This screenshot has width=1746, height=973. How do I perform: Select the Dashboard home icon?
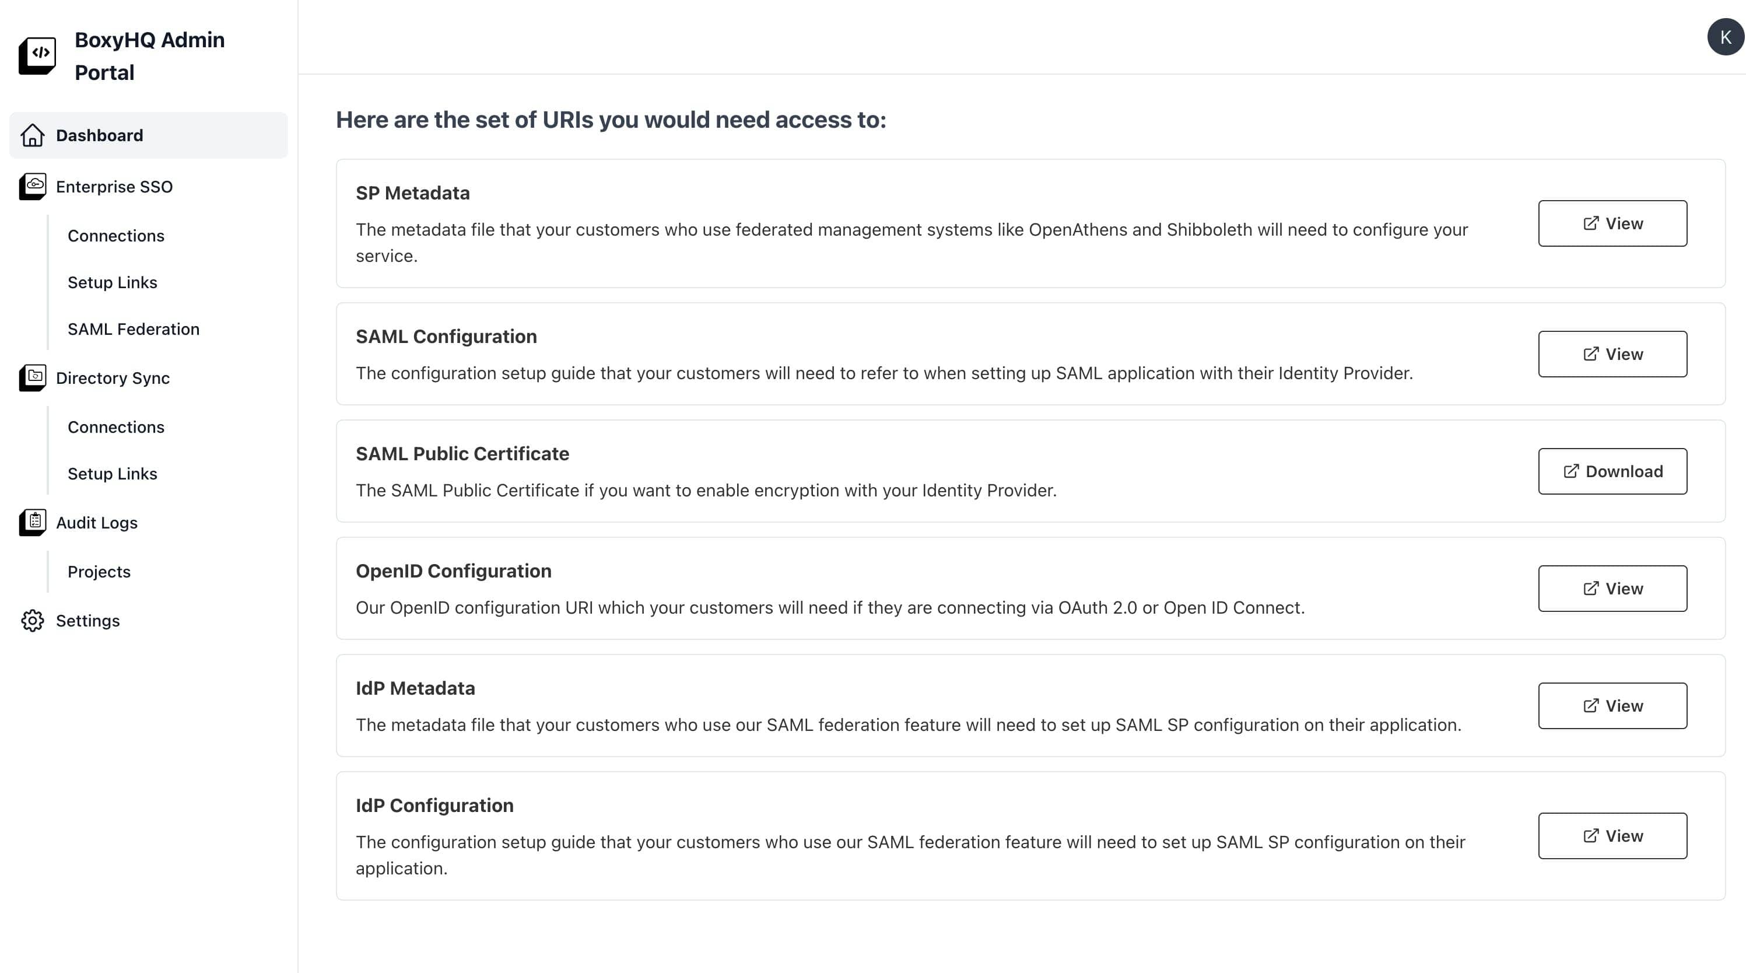click(33, 135)
